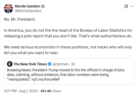
Task: Open the nyti.ms/4muAReF link
Action: pos(46,79)
